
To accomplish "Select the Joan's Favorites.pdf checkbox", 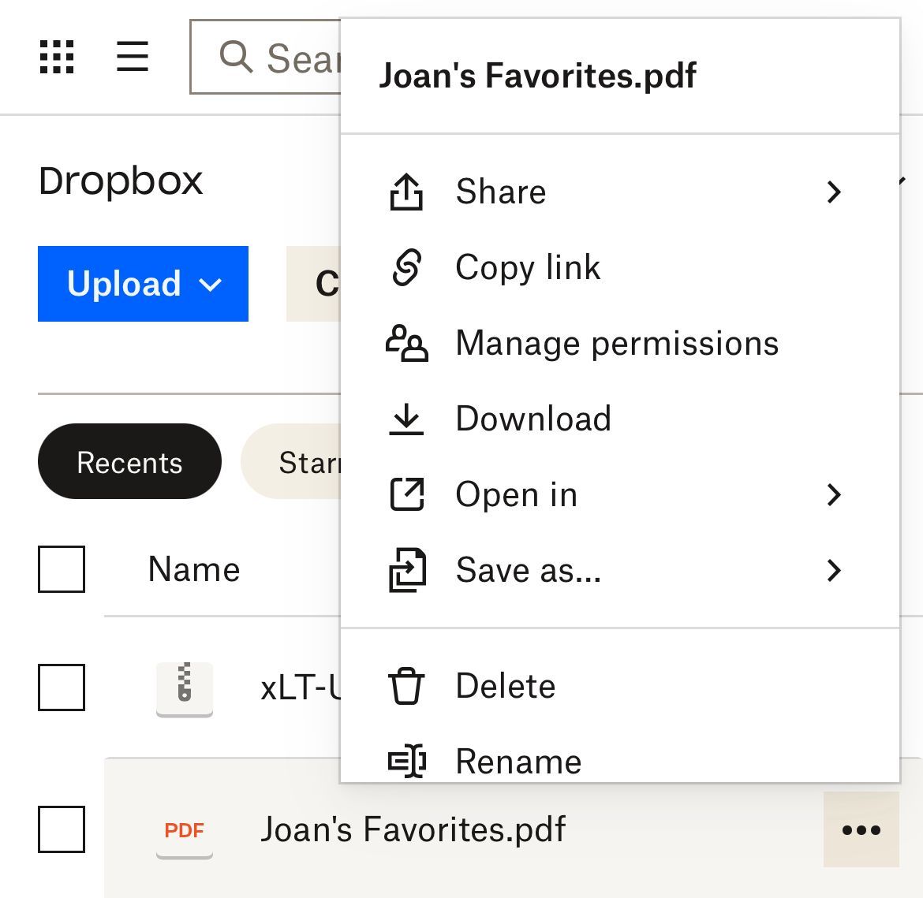I will point(62,829).
